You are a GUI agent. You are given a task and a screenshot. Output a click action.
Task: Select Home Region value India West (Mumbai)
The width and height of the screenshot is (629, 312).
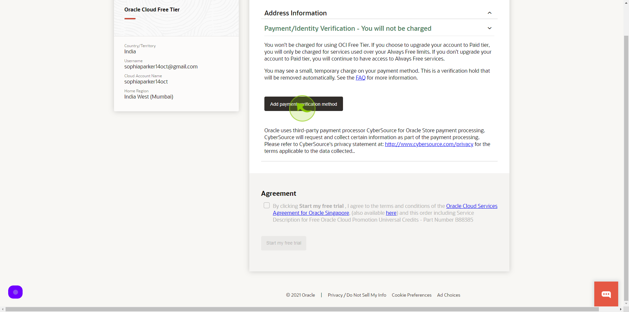(x=149, y=97)
